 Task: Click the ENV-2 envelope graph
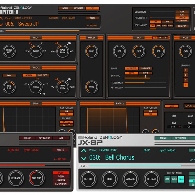pos(110,120)
